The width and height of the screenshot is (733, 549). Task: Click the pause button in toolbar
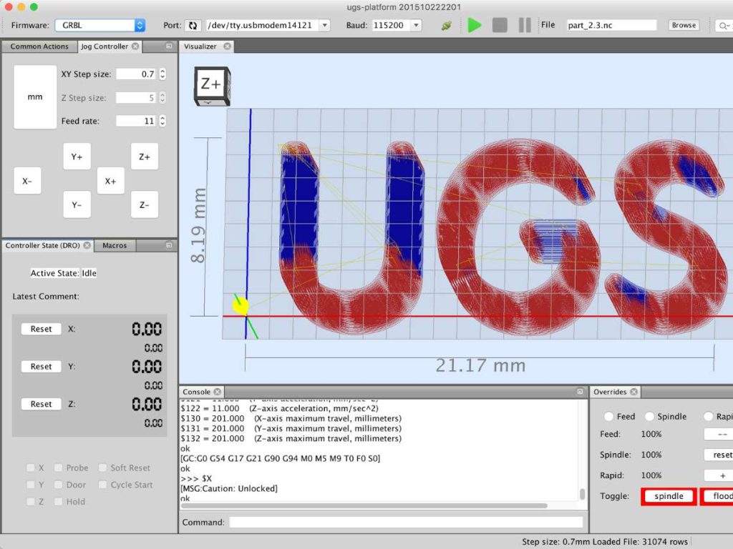coord(525,25)
